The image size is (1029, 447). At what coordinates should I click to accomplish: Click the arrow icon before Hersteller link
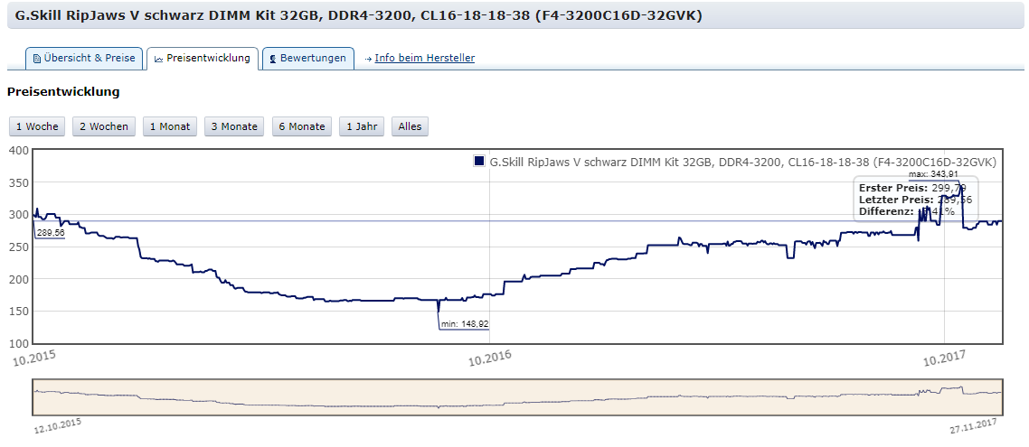tap(368, 59)
